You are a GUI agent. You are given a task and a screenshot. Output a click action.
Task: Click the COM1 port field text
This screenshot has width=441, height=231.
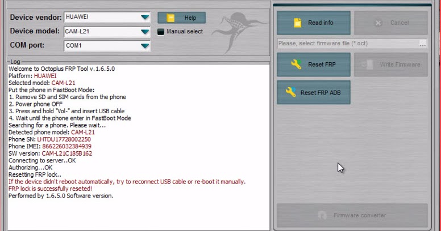coord(74,45)
